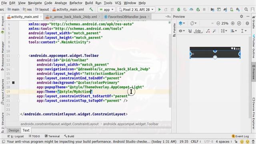Viewport: 256px width, 144px height.
Task: Click the CRLF line separator status entry
Action: (196, 142)
